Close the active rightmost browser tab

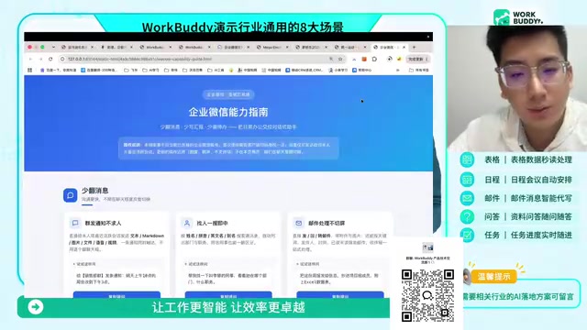coord(404,47)
